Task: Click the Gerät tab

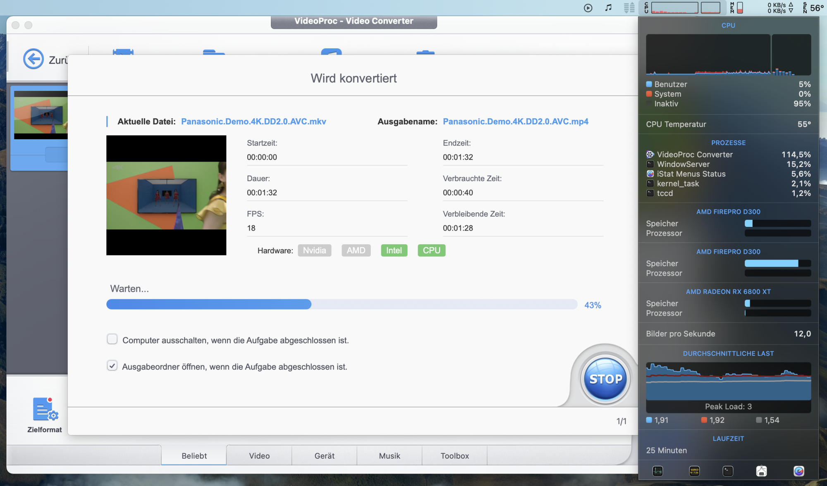Action: (x=324, y=455)
